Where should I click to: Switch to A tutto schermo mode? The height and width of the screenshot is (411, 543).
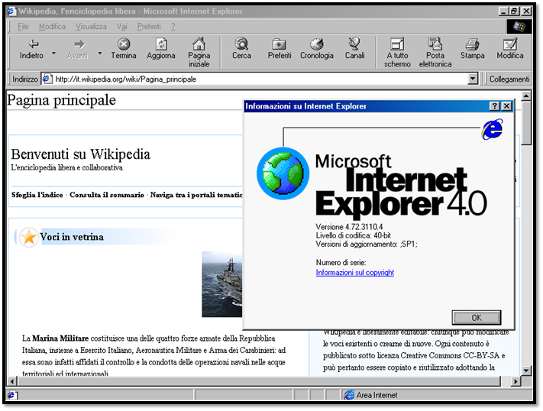click(x=397, y=53)
